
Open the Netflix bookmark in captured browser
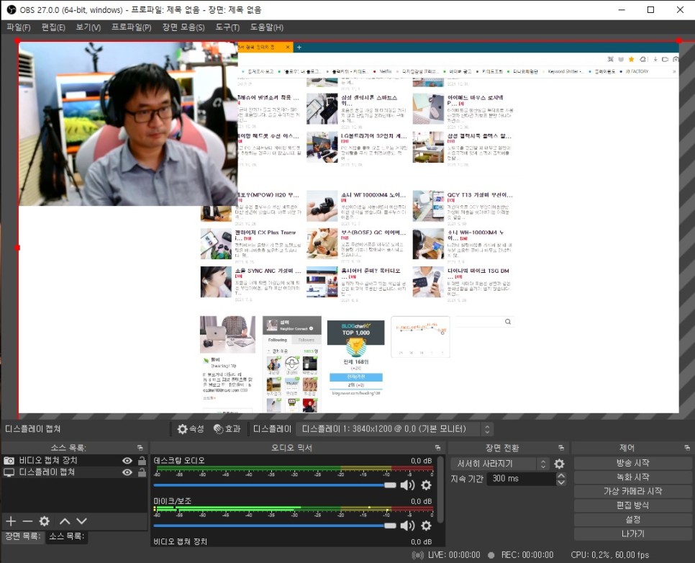(x=385, y=71)
